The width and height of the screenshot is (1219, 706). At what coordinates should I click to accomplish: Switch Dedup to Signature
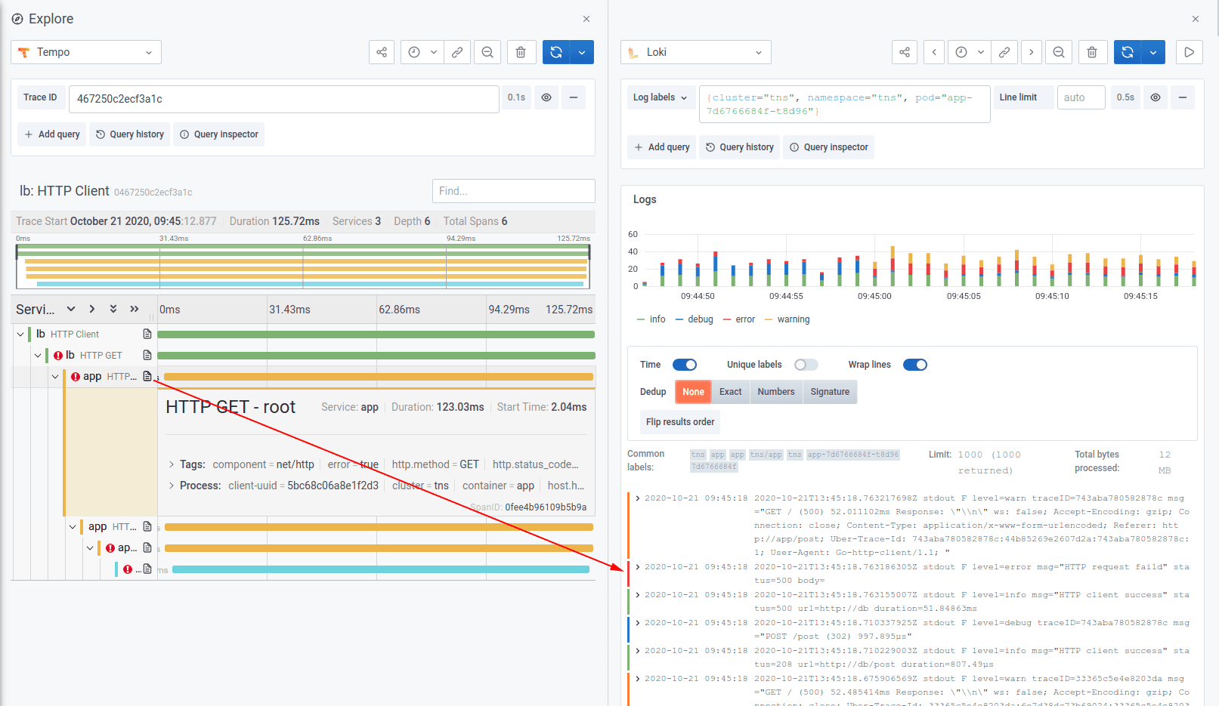tap(829, 392)
